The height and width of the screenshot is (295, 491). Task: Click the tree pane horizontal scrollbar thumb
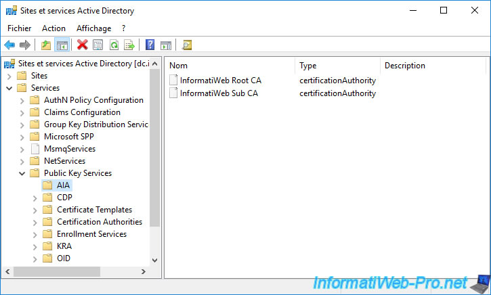click(x=57, y=271)
